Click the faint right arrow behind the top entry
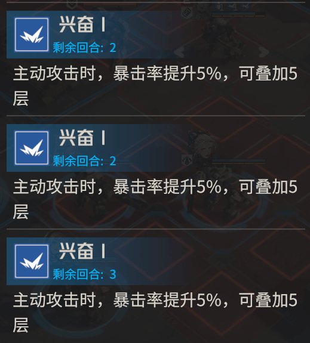 [264, 52]
